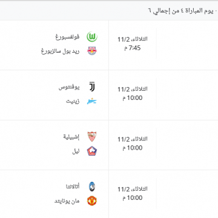Click the Zenit club logo

92,101
